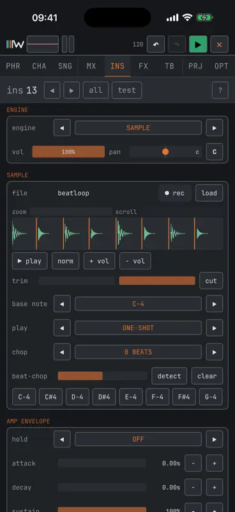Decrease chop setting with left arrow
Viewport: 235px width, 512px height.
coord(62,352)
